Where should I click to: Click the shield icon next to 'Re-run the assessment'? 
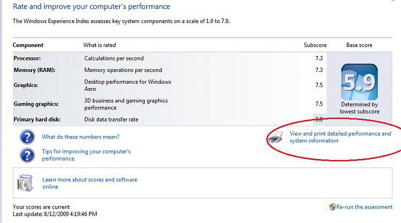point(332,207)
